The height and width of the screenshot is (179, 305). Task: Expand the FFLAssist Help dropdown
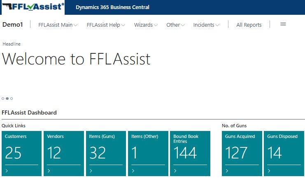pos(105,25)
